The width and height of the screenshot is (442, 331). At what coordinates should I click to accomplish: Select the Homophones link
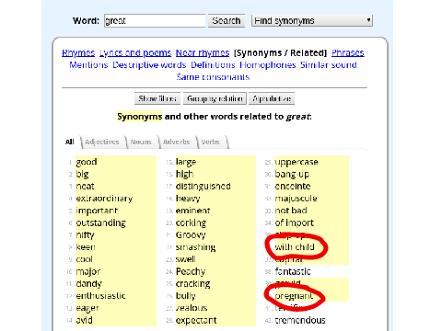click(268, 65)
